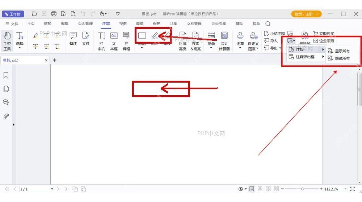Open the 页面管理 ribbon tab
Screen dimensions: 362x202
click(x=85, y=24)
